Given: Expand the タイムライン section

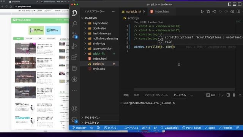Looking at the screenshot, I should tap(99, 123).
